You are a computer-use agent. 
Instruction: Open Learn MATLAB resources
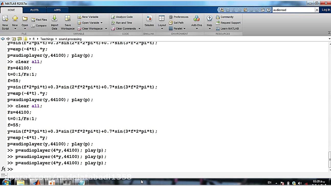(227, 29)
